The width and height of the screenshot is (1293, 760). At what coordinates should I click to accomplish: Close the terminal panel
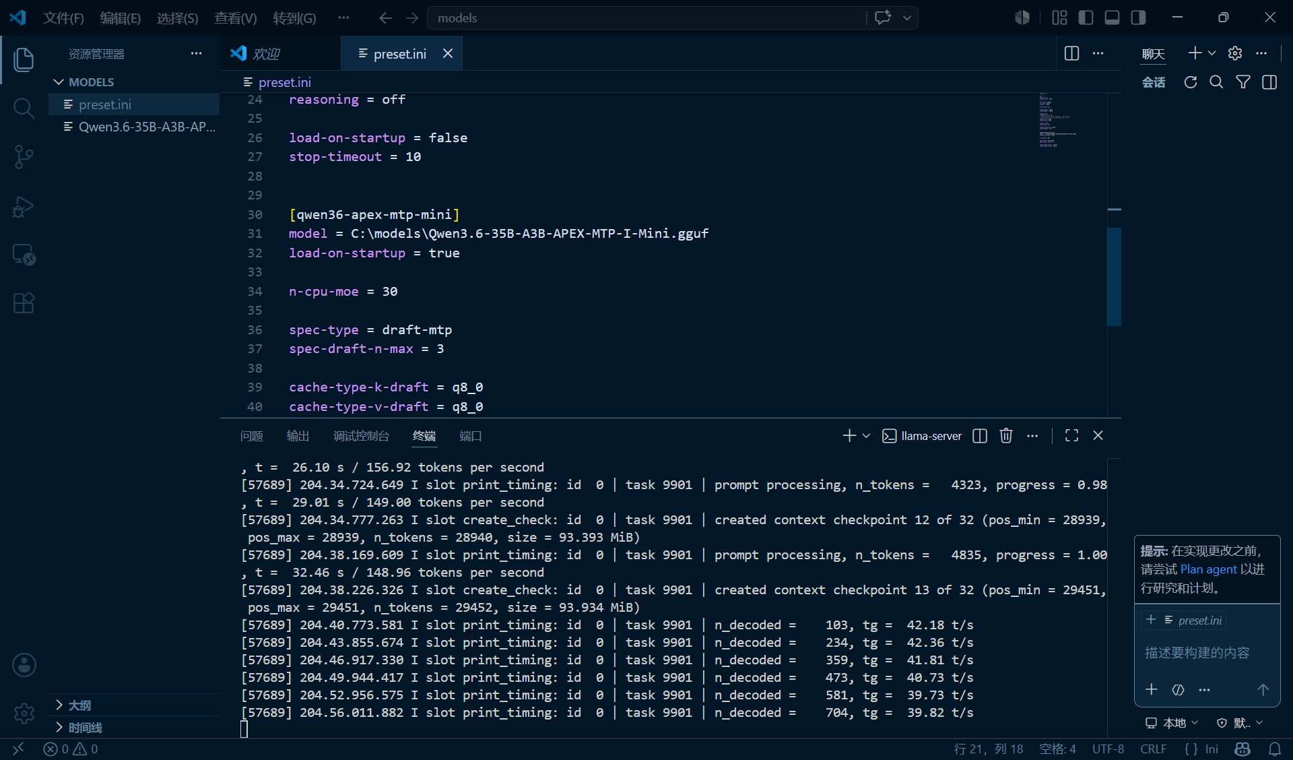(1098, 436)
